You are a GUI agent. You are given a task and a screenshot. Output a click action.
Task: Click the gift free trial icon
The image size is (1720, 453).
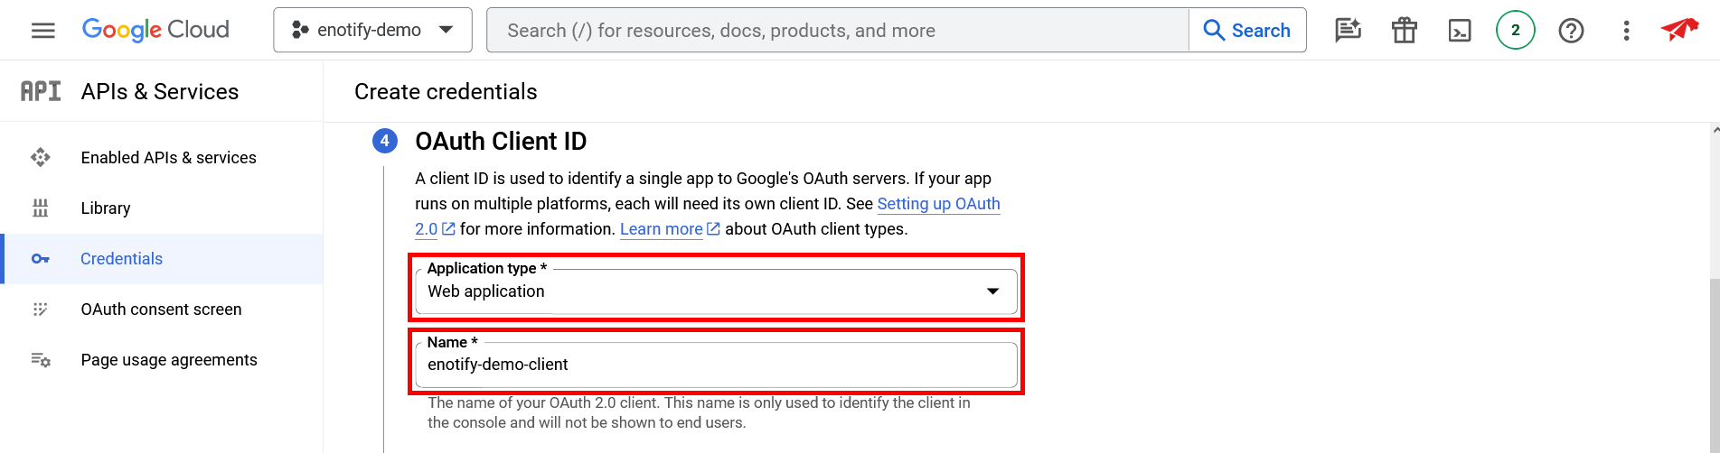coord(1404,31)
